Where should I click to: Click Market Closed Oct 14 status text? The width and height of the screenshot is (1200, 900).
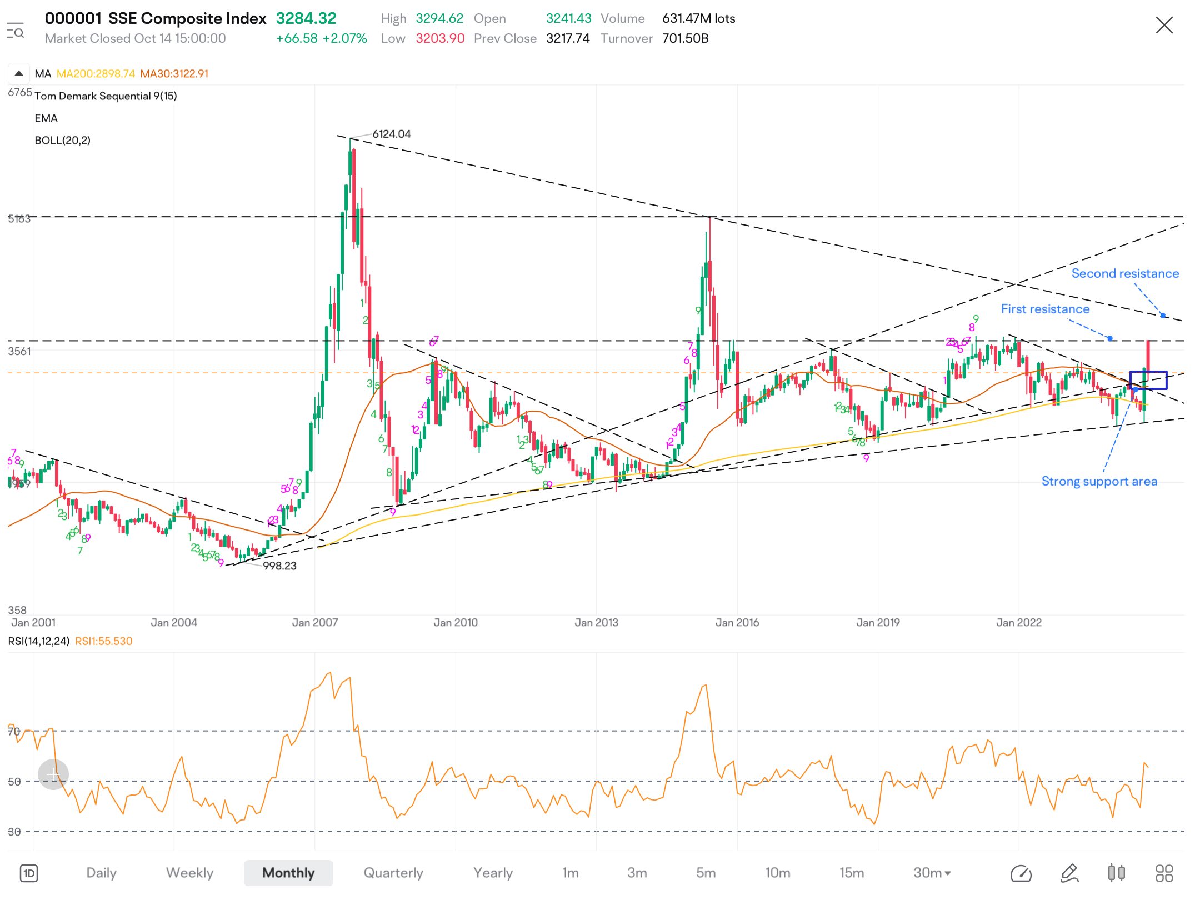tap(135, 38)
